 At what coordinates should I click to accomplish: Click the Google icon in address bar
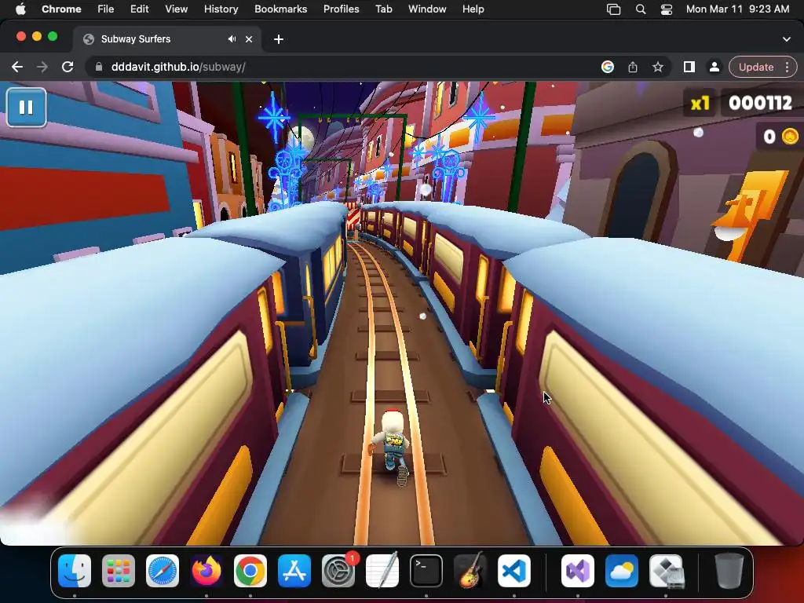coord(608,67)
